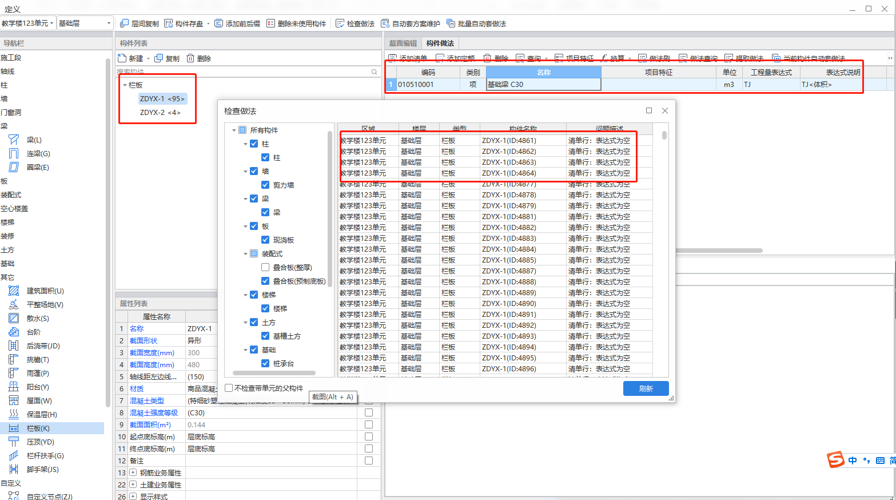
Task: Click the 复制 icon in 构件列表
Action: 159,58
